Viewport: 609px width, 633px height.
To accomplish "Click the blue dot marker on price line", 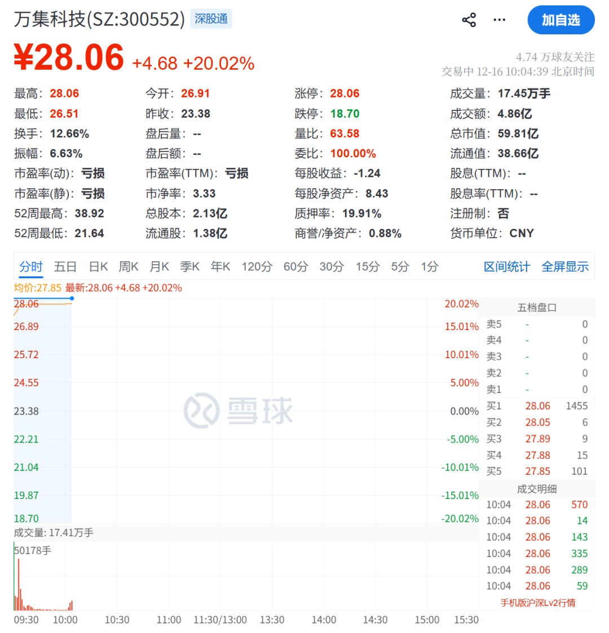I will click(x=72, y=298).
